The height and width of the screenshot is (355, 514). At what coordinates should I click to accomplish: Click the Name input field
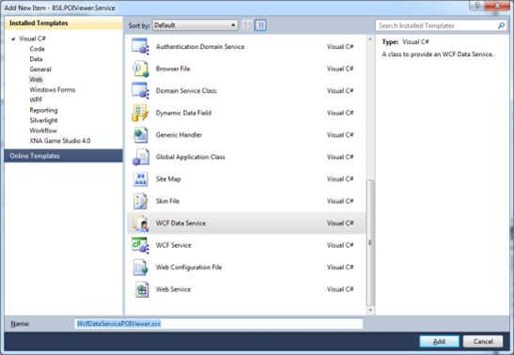pos(219,324)
